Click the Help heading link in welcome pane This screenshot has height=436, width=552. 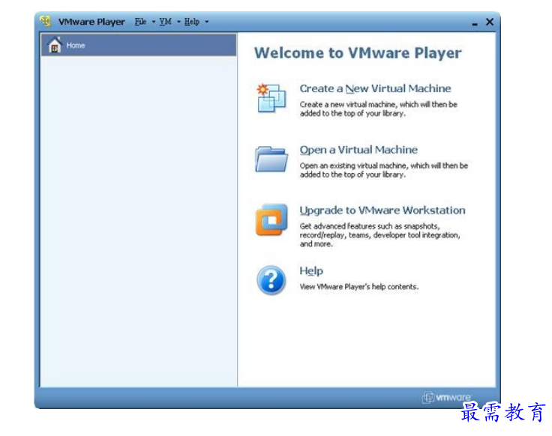coord(311,270)
